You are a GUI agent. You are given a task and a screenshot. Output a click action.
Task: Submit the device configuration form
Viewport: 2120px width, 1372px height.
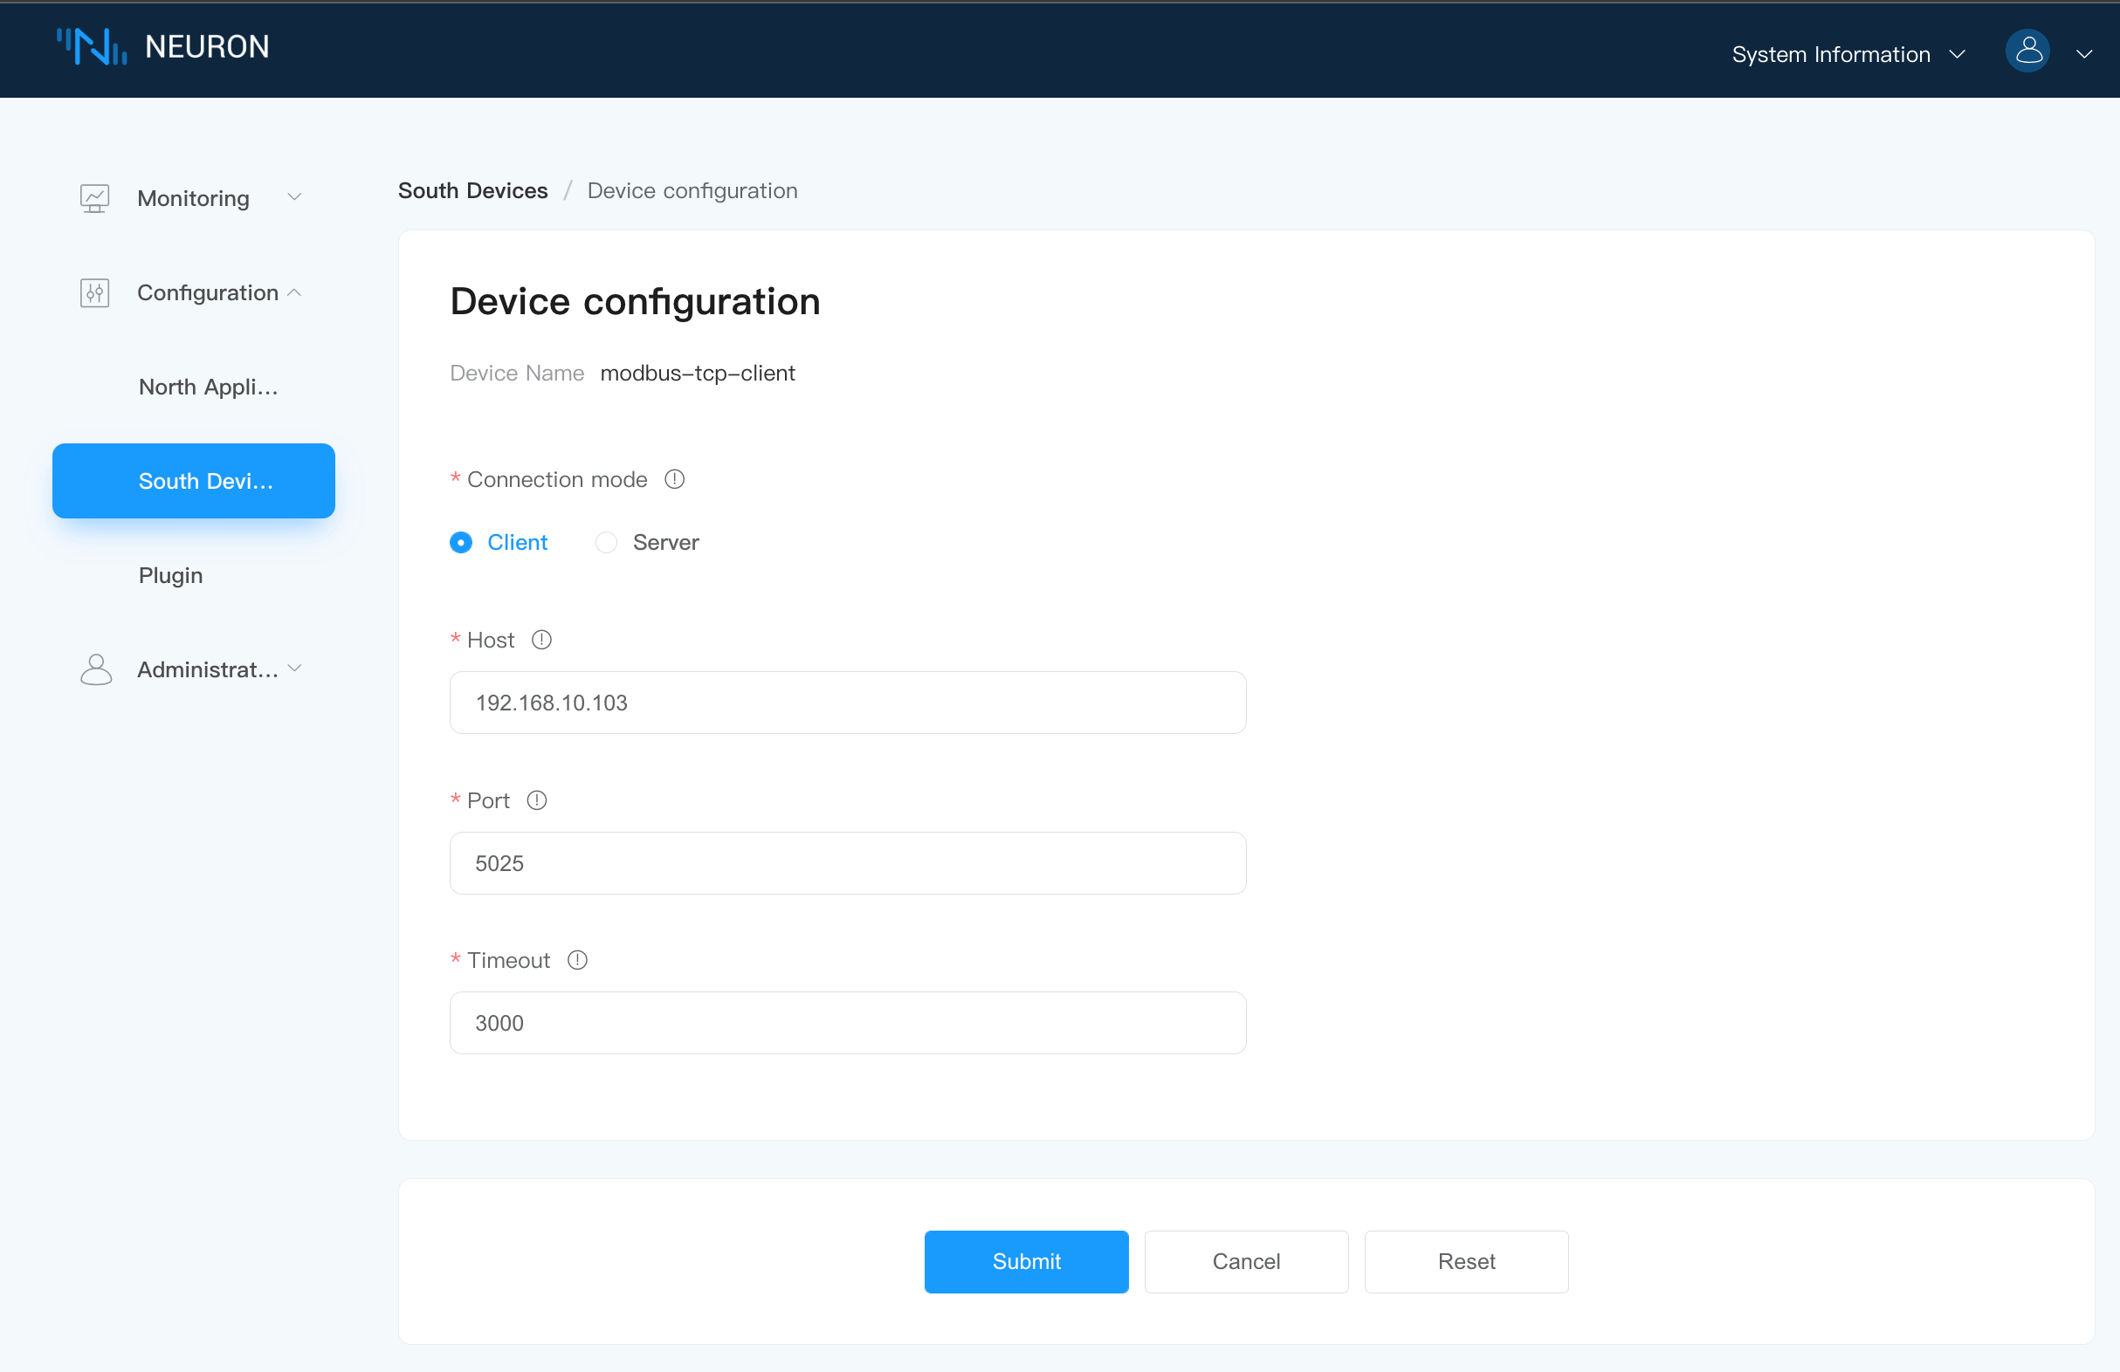pyautogui.click(x=1025, y=1262)
